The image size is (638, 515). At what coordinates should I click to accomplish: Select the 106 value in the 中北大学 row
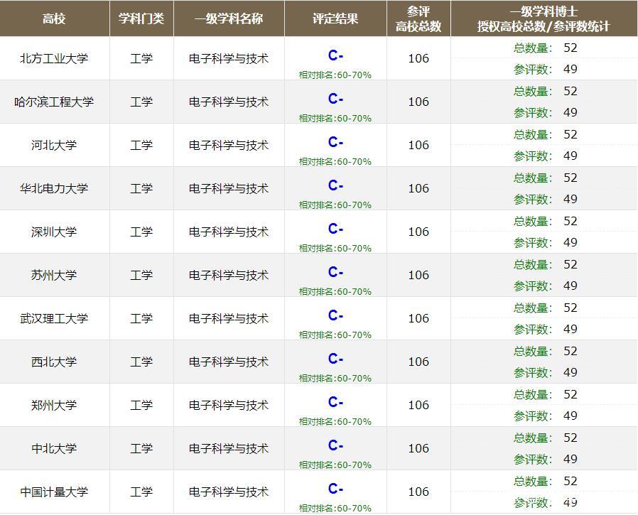tap(418, 448)
